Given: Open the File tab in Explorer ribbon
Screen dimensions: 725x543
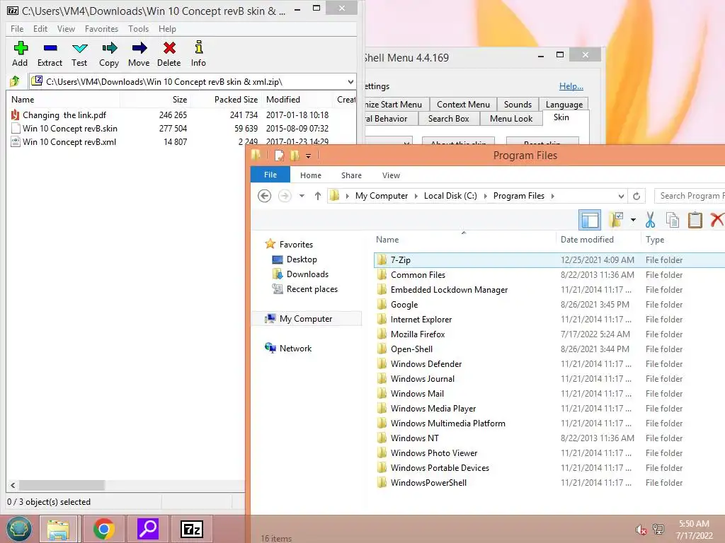Looking at the screenshot, I should [270, 175].
